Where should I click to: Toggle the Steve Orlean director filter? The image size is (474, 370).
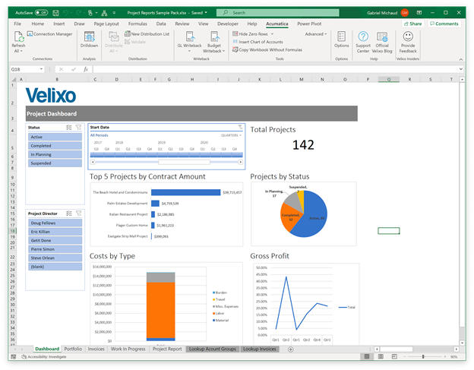click(55, 258)
